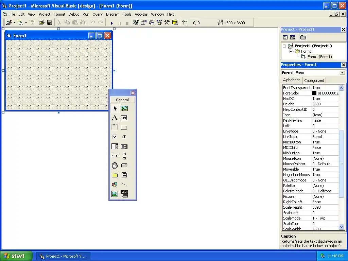Viewport: 348px width, 261px height.
Task: Open the Form1 object dropdown in Properties
Action: [342, 73]
